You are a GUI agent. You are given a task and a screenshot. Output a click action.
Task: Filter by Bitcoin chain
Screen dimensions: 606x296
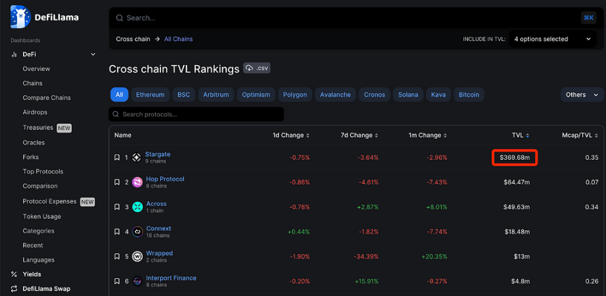(469, 95)
